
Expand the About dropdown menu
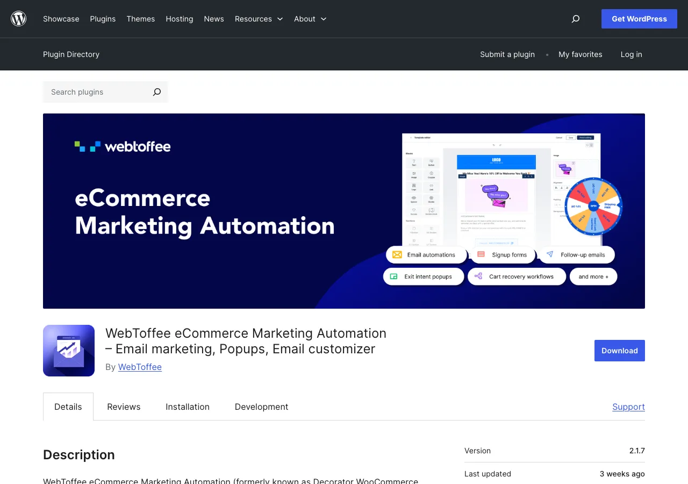pos(310,19)
